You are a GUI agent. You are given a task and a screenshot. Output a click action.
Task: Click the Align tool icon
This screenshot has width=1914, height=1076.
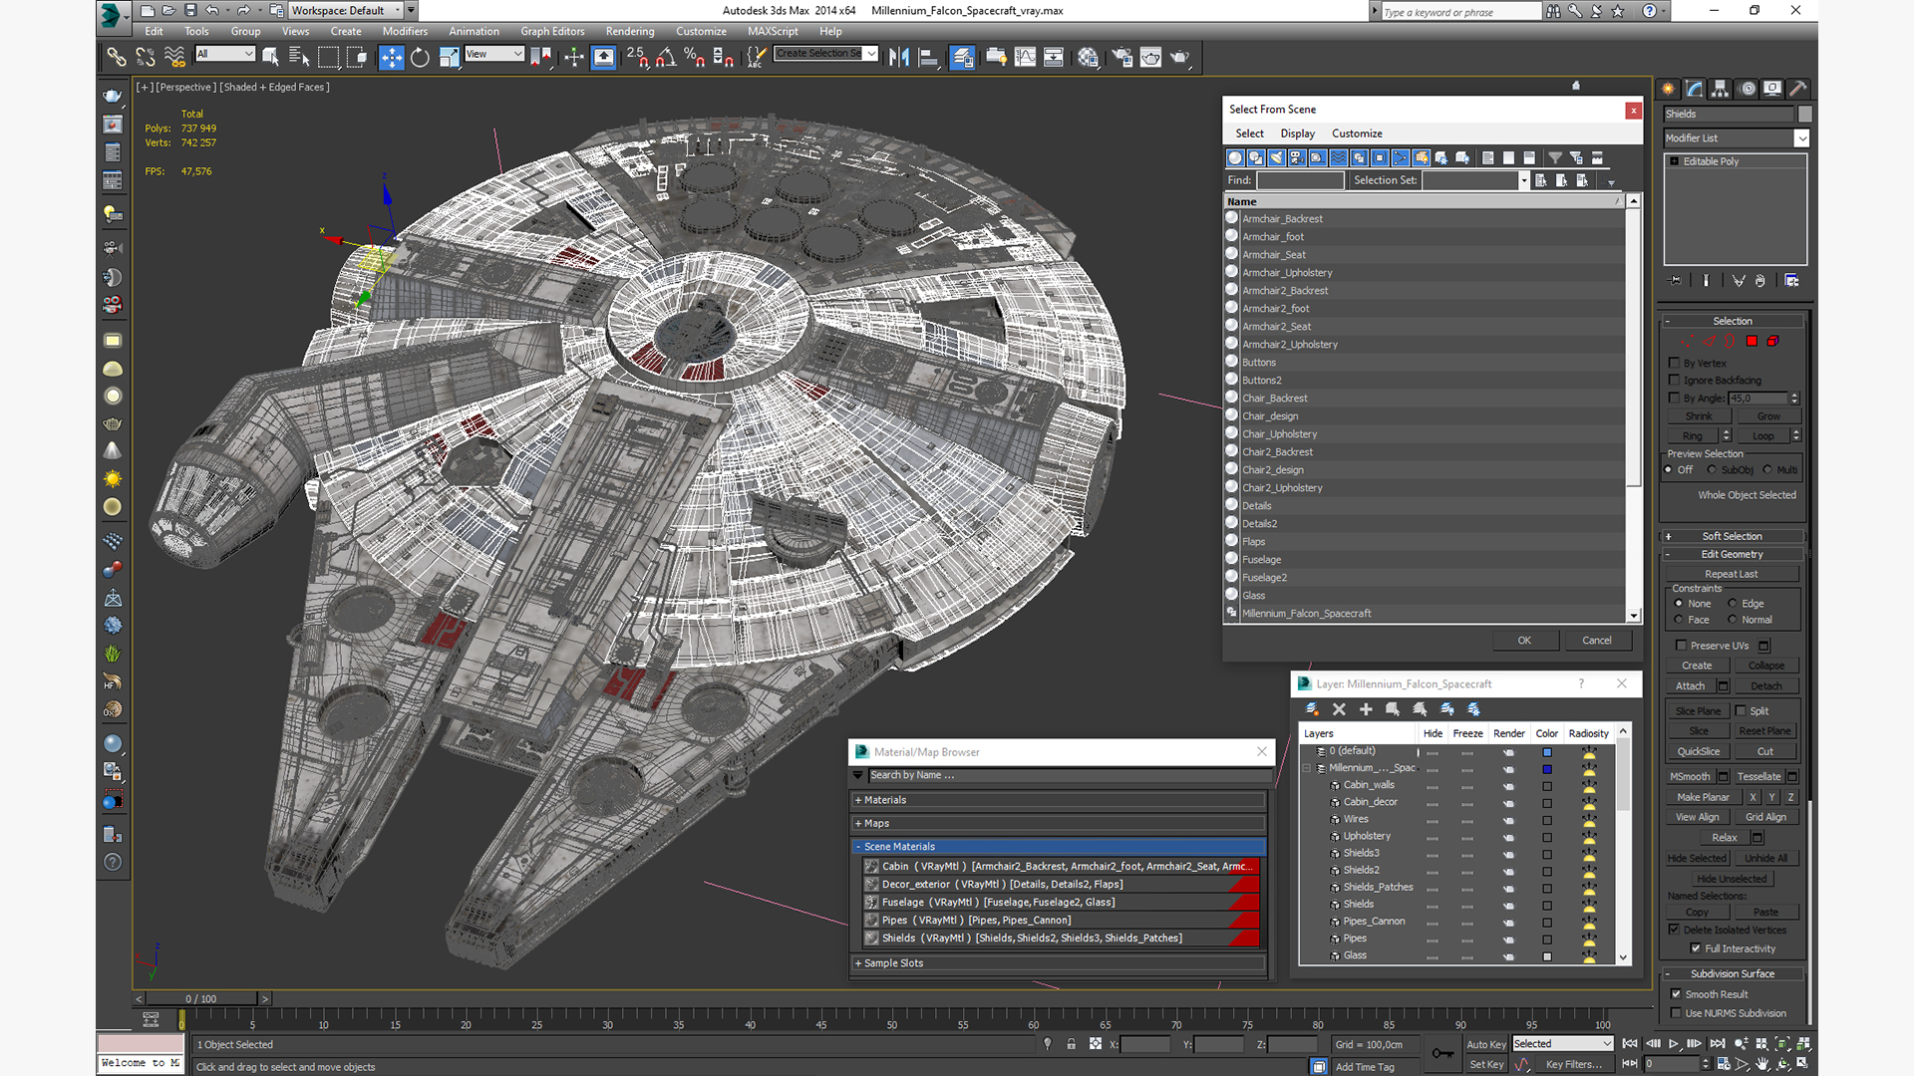coord(927,58)
